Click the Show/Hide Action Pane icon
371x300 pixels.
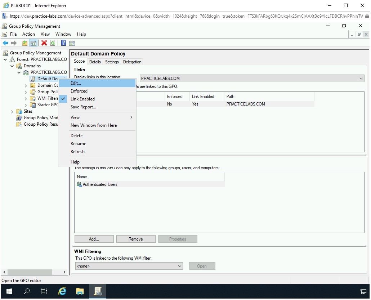click(x=72, y=43)
